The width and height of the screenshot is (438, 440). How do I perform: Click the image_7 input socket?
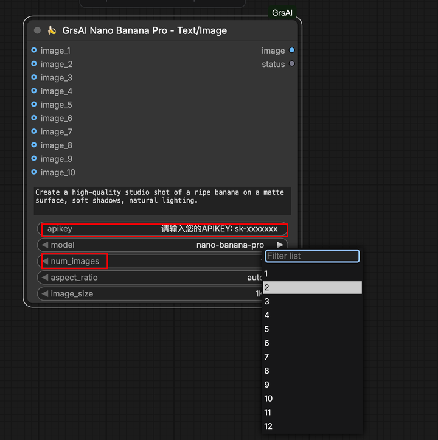pyautogui.click(x=34, y=131)
